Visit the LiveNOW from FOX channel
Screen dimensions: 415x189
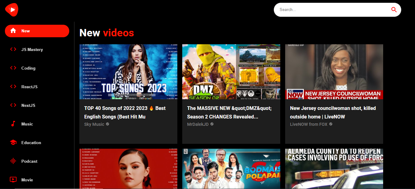point(309,124)
